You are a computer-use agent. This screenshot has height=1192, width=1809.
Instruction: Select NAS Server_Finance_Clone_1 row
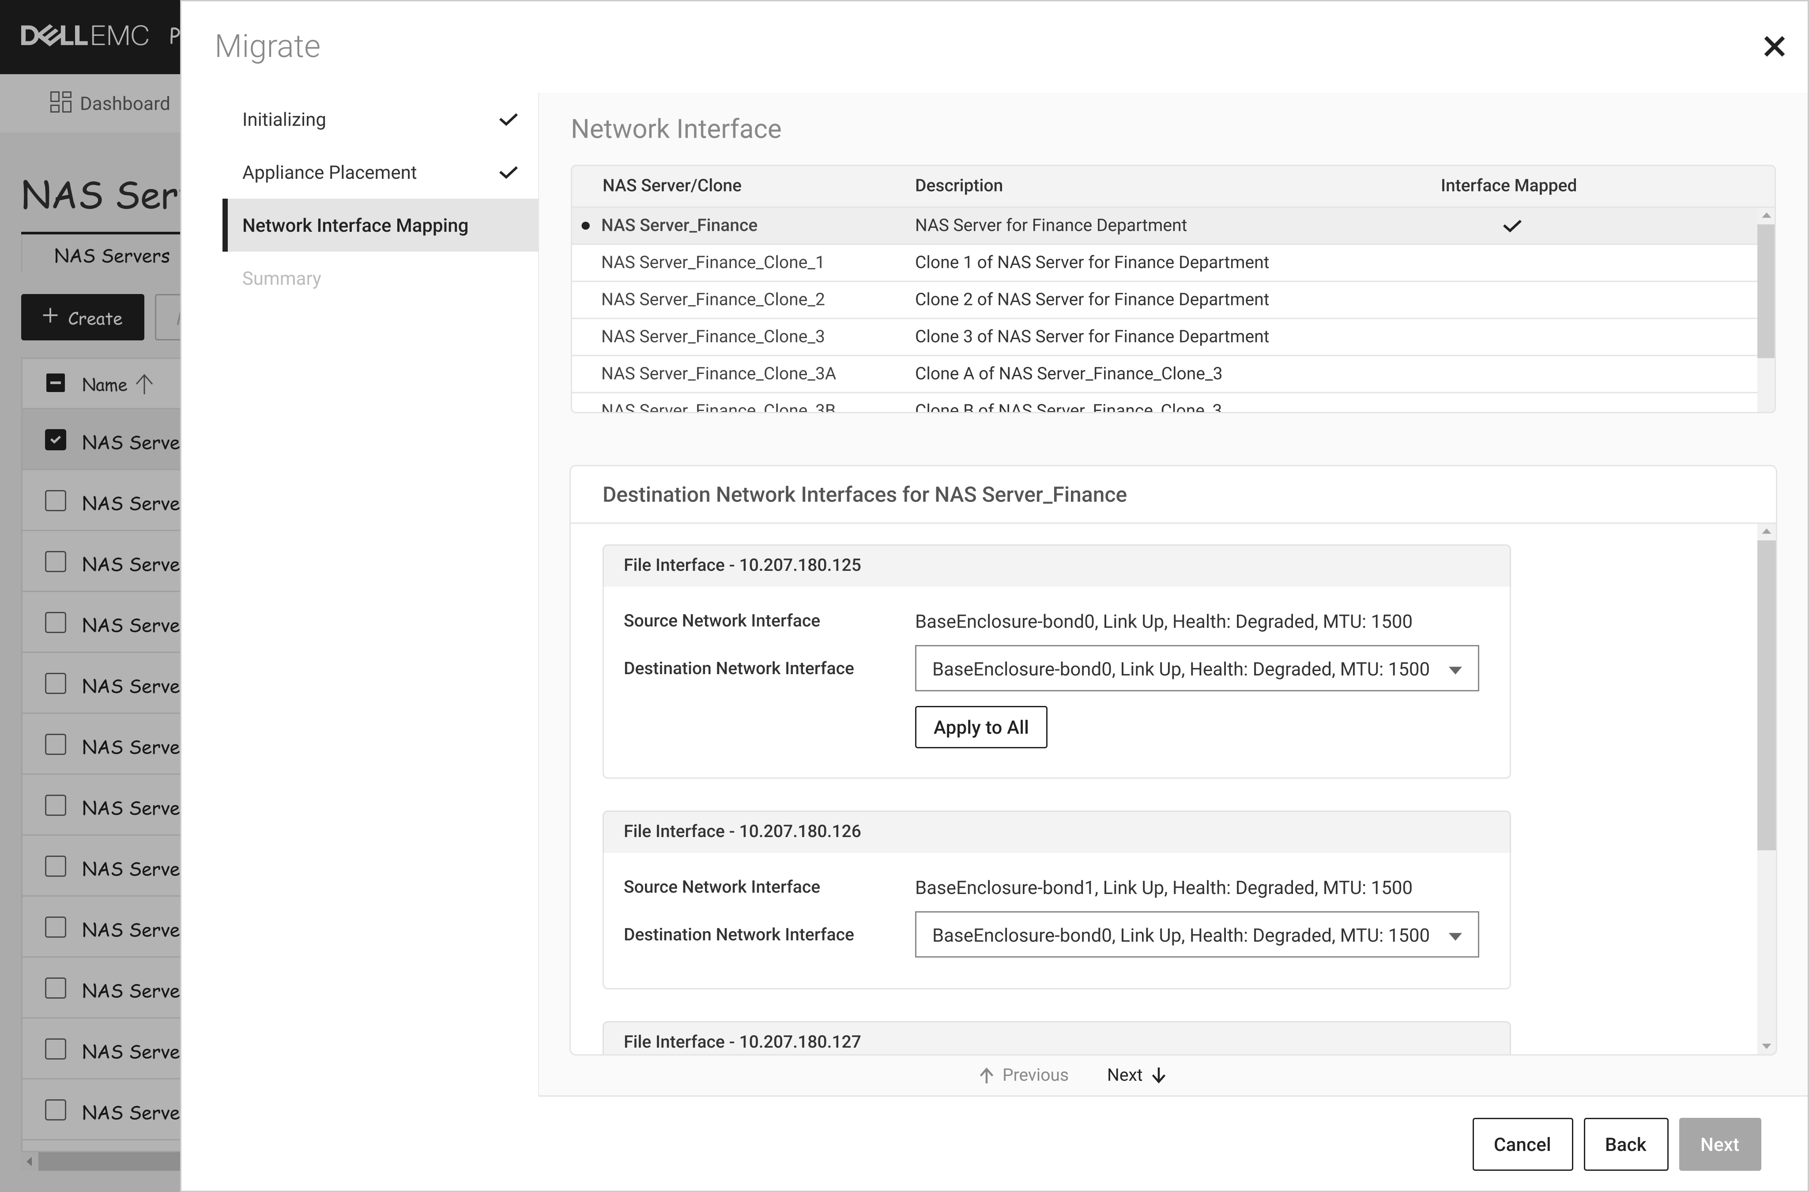(x=712, y=262)
